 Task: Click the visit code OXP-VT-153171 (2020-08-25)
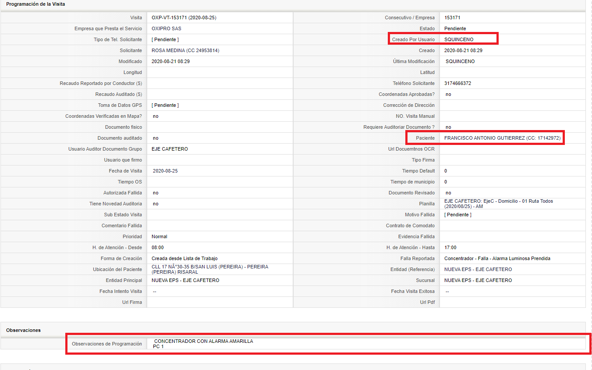[x=184, y=18]
